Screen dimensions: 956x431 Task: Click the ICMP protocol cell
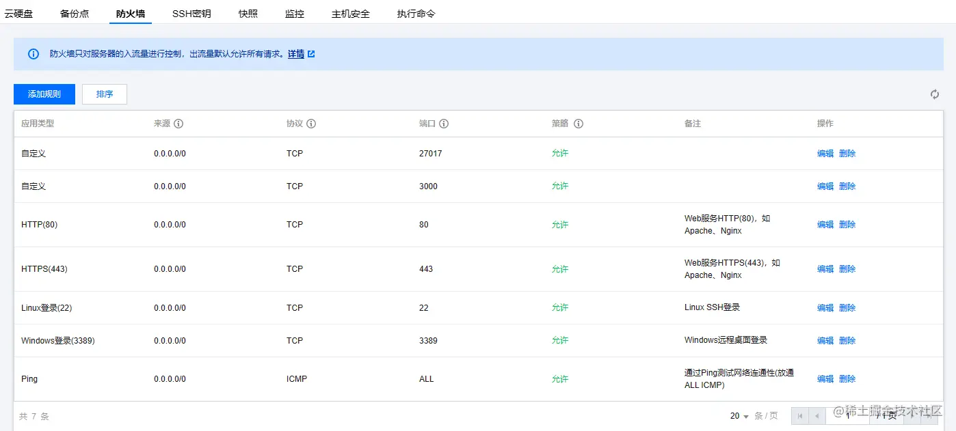pos(297,379)
